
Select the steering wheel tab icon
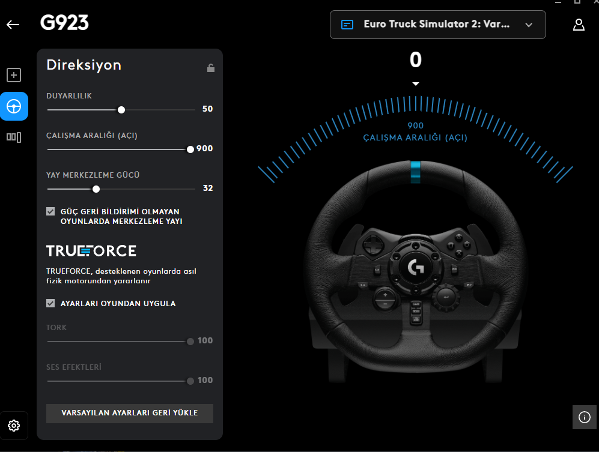click(x=14, y=106)
